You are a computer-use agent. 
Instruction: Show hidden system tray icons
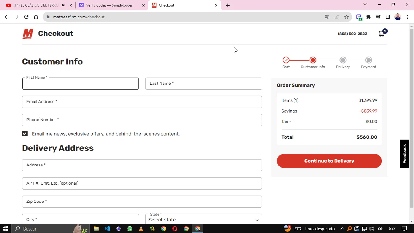[342, 229]
